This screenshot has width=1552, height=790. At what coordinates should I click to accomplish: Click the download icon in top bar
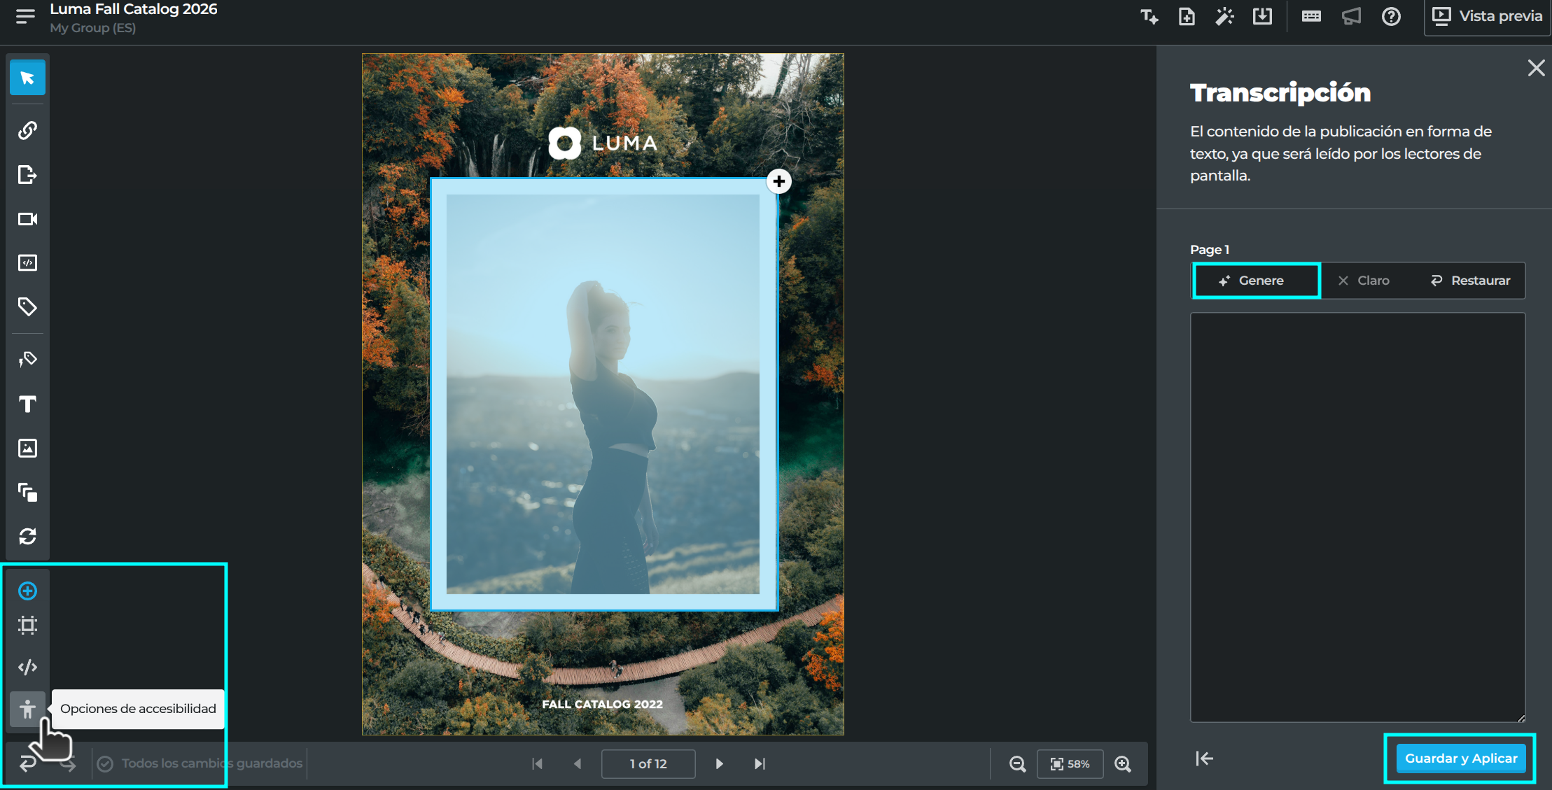click(x=1262, y=16)
